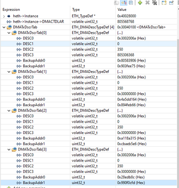Collapse the top-level DMATxDscrTab node

[4, 27]
